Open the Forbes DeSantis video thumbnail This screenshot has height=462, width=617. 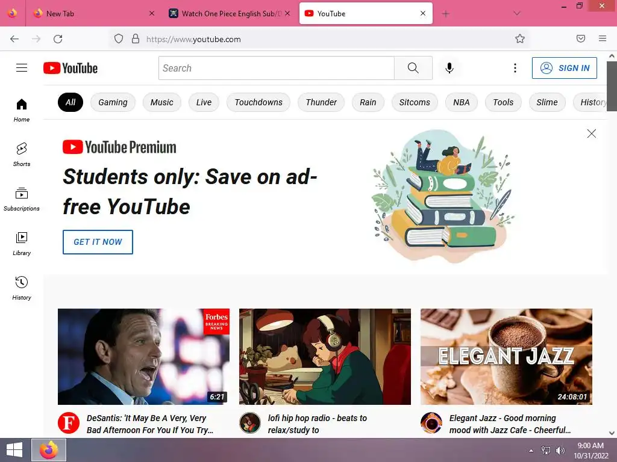143,357
